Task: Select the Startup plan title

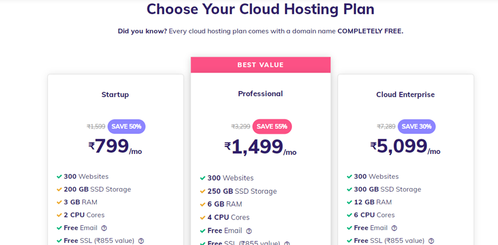Action: click(115, 95)
